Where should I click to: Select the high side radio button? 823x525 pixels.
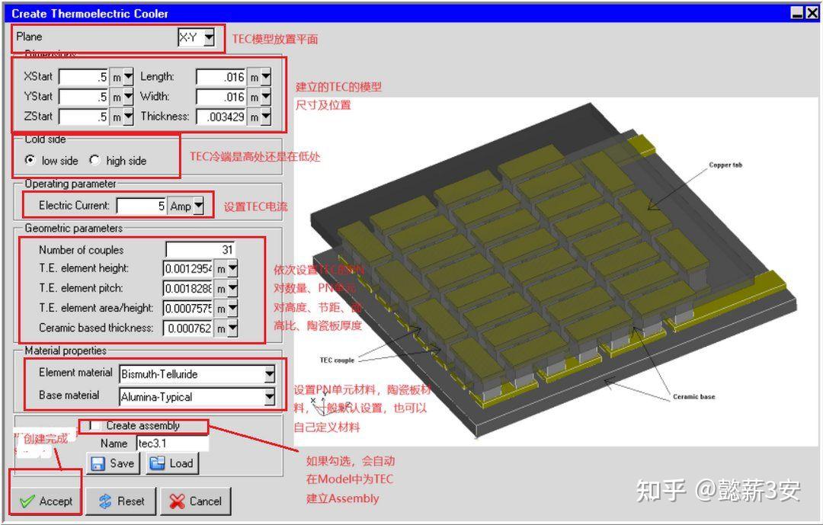point(95,161)
